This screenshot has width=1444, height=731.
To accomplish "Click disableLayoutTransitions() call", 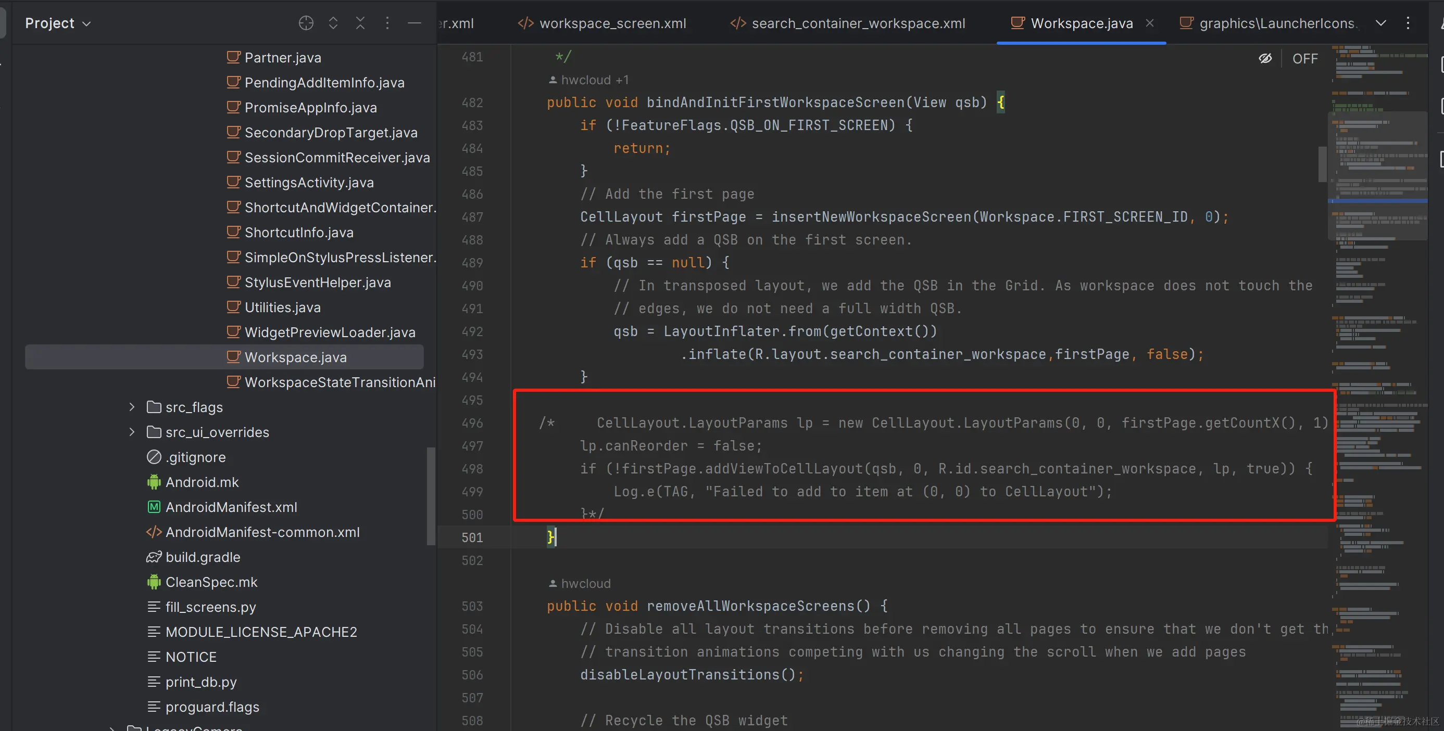I will [688, 674].
